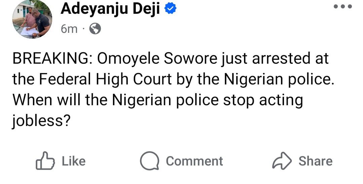Click the globe public-privacy icon
Viewport: 363px width, 184px height.
tap(95, 29)
